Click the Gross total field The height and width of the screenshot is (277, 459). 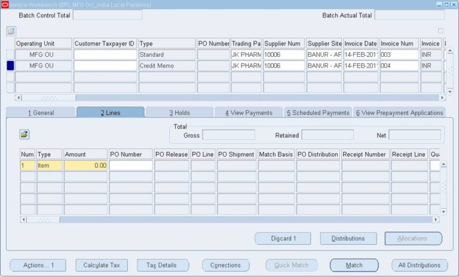point(229,135)
